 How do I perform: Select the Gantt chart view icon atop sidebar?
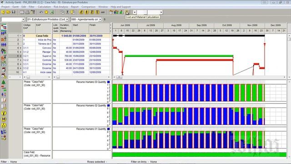pyautogui.click(x=4, y=26)
